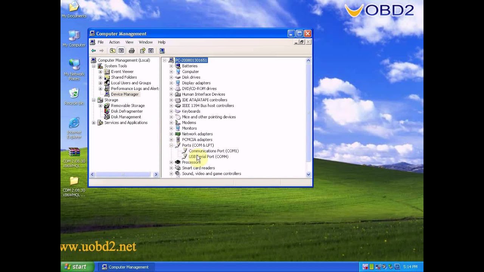Select Disk Defragmenter in the tree
The image size is (484, 272).
click(x=127, y=111)
